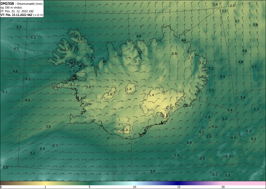Click the 3.9 value on the map
Image resolution: width=266 pixels, height=189 pixels.
255,25
